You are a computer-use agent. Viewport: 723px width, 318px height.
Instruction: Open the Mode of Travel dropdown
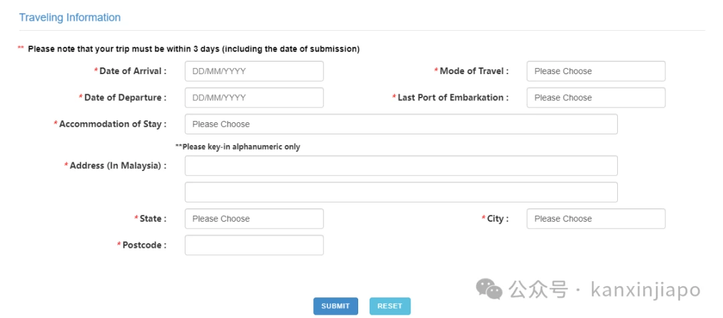[x=596, y=71]
